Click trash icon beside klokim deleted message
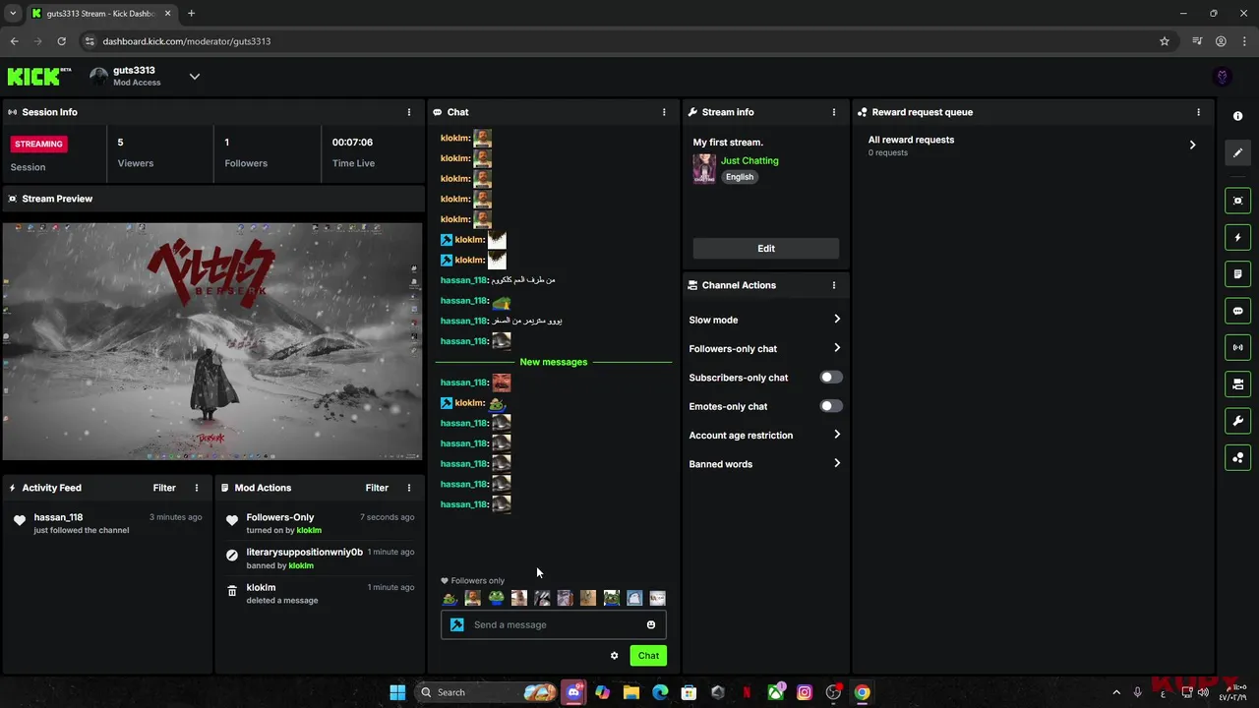1259x708 pixels. click(232, 591)
